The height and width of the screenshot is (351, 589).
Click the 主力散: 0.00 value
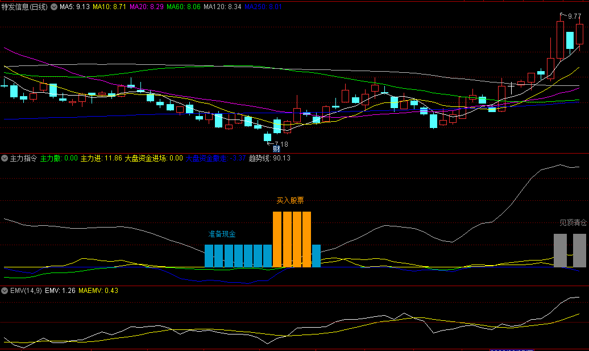(59, 158)
